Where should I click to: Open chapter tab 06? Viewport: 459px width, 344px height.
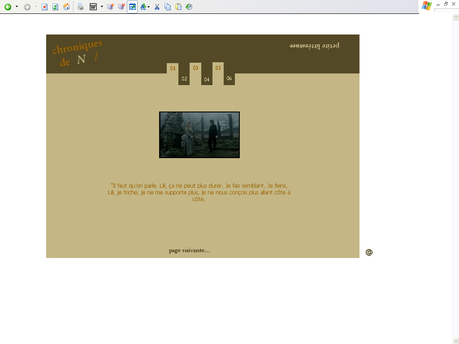pos(229,78)
